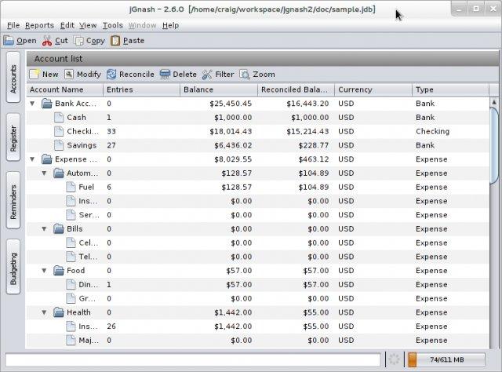Sort by Entries column header

pyautogui.click(x=142, y=89)
